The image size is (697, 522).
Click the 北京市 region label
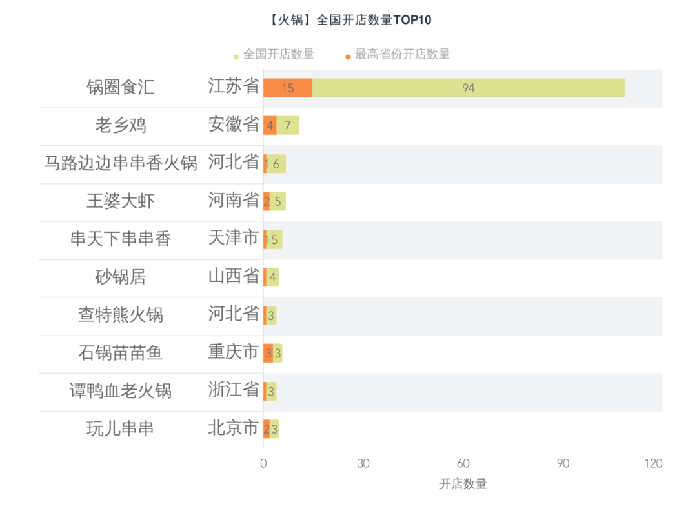tap(234, 428)
